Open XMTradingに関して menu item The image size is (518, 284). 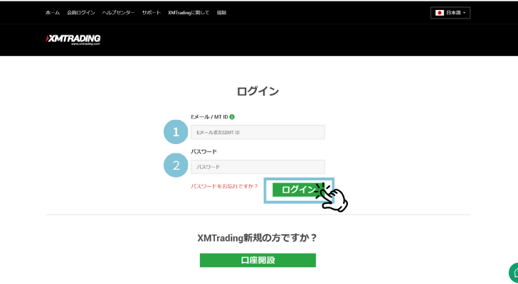(x=189, y=13)
